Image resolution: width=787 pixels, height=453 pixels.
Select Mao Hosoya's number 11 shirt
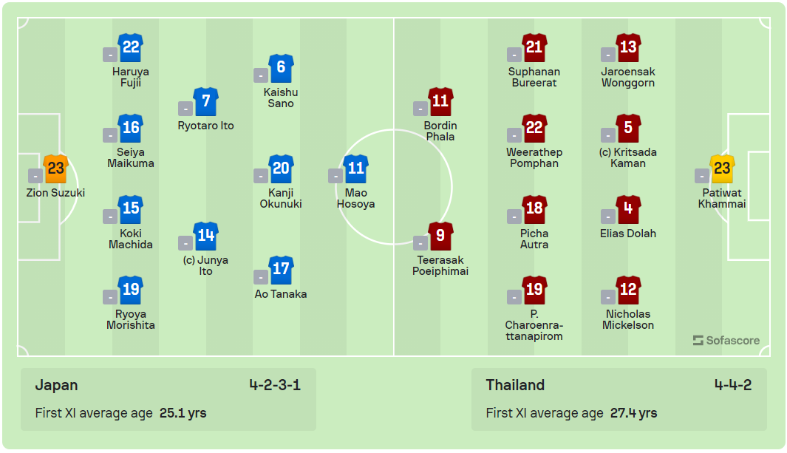pos(355,168)
